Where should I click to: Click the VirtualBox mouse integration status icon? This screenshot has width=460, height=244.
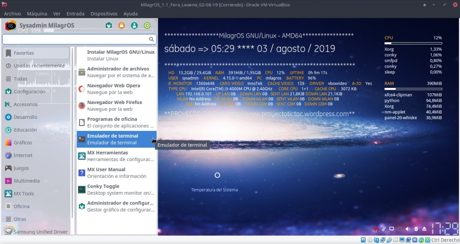(x=421, y=240)
